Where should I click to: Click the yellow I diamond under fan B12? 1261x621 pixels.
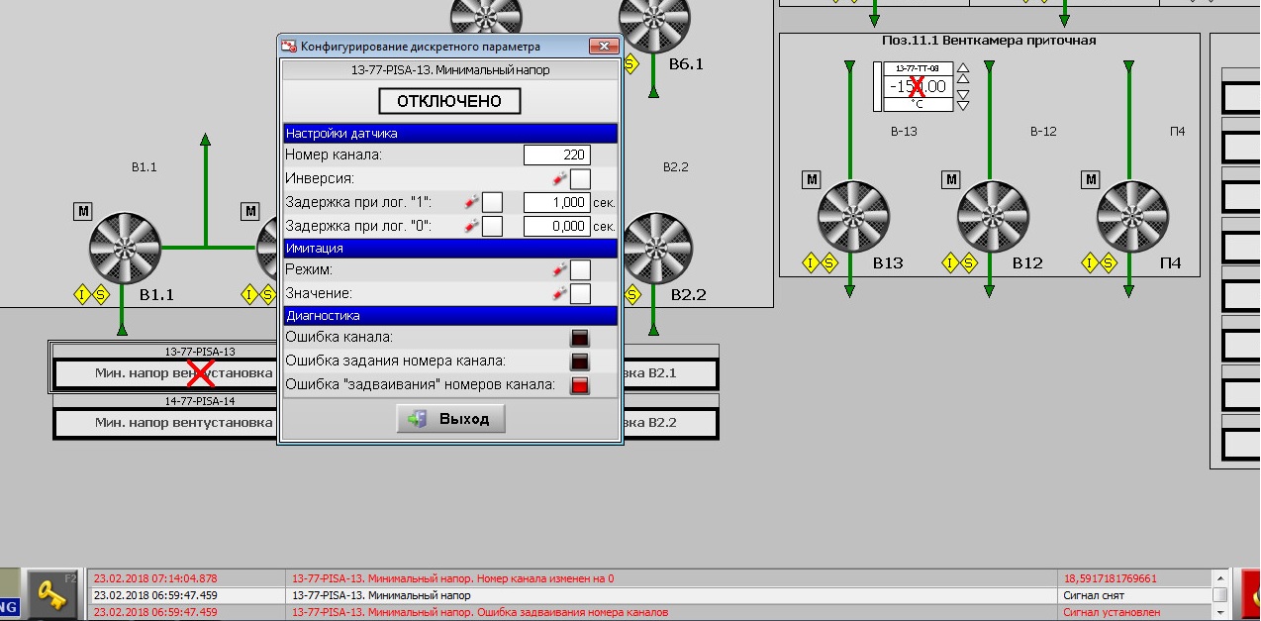pyautogui.click(x=950, y=263)
